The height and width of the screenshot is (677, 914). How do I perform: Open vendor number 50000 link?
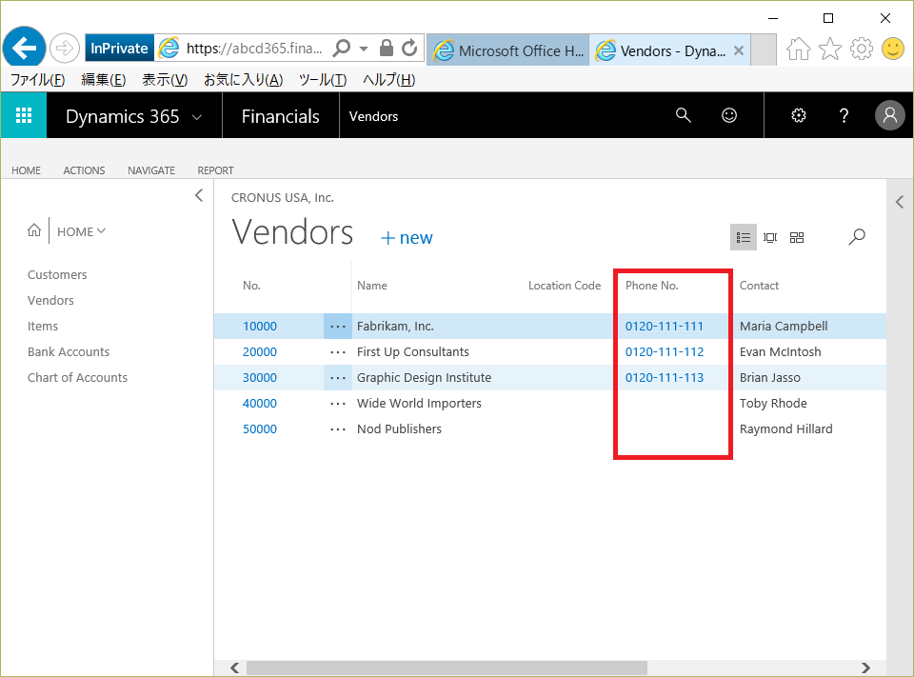(x=259, y=429)
